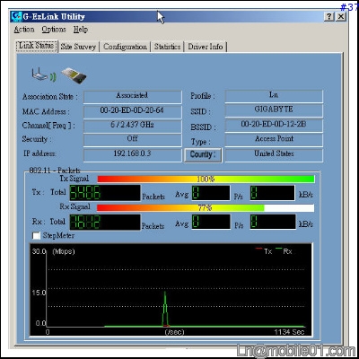Click the Profile field showing Ln

(x=274, y=96)
